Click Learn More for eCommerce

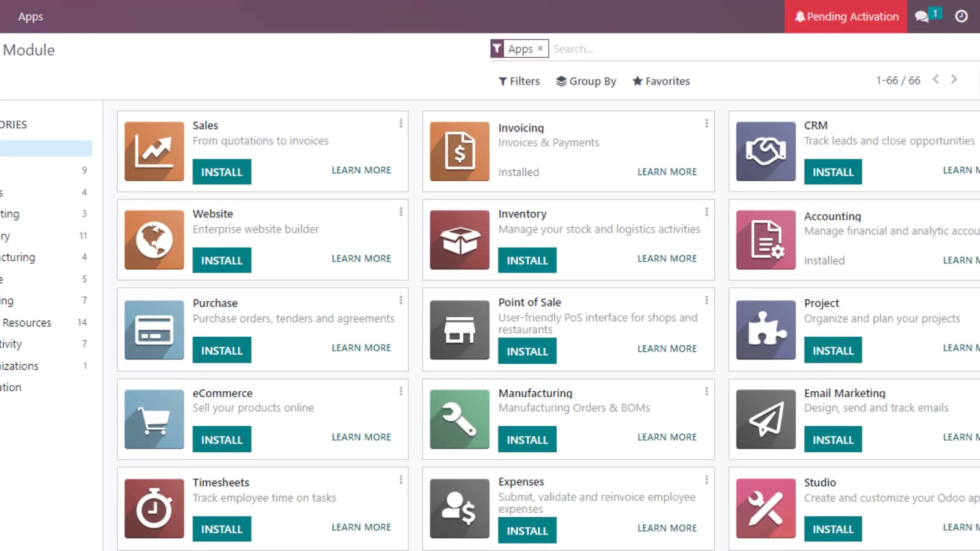[361, 437]
